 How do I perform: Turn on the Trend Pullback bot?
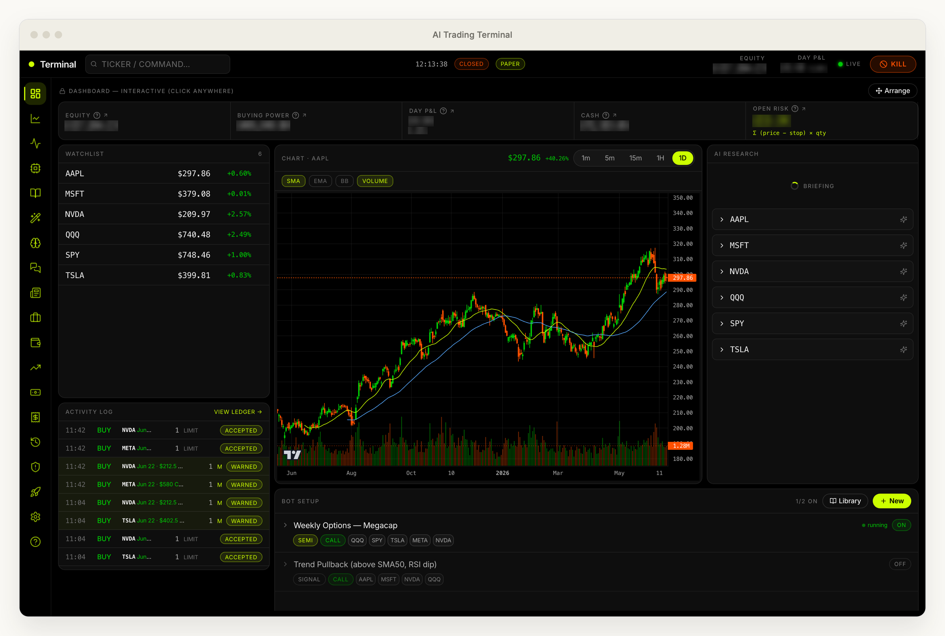pos(899,564)
